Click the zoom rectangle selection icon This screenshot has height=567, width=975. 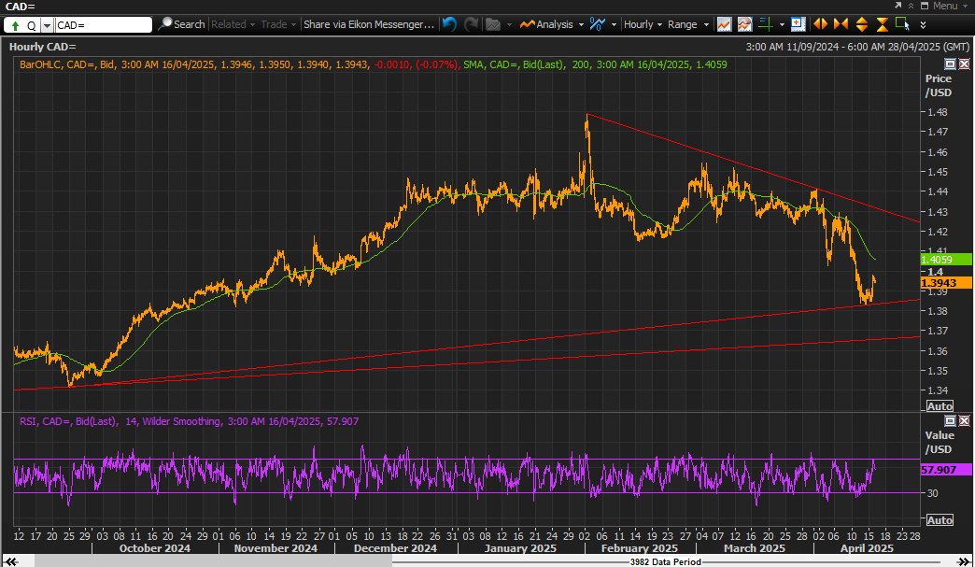(901, 23)
